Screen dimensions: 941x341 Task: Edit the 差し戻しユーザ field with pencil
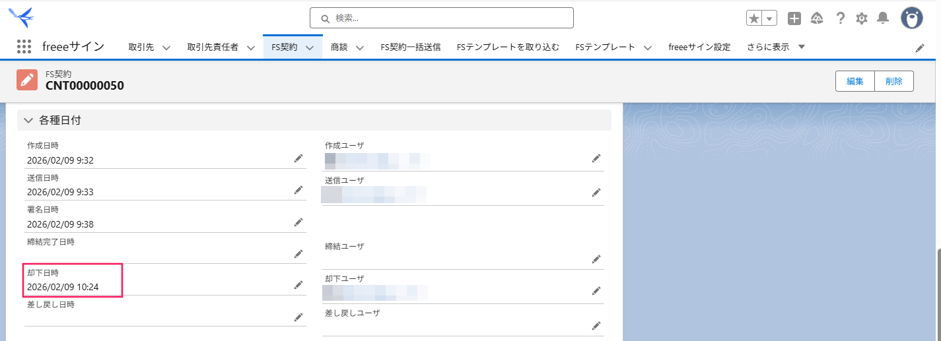(x=596, y=325)
